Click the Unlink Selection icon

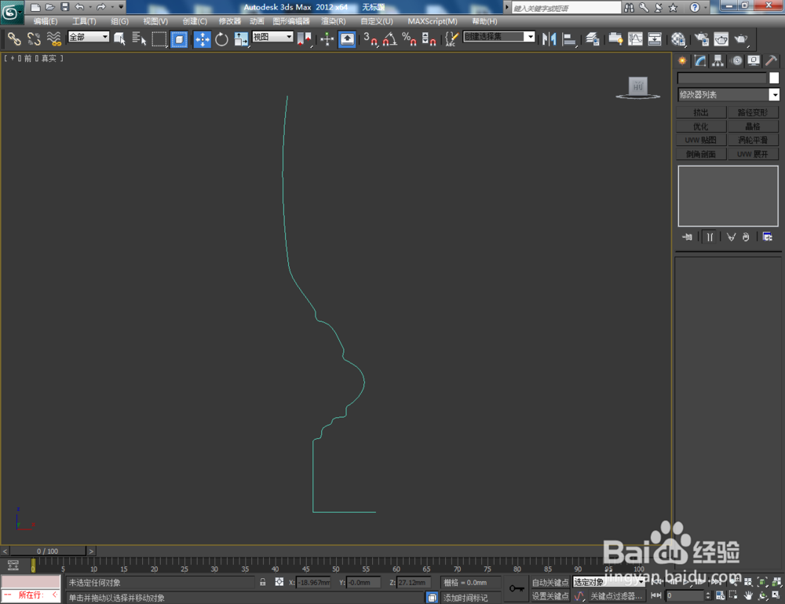pyautogui.click(x=34, y=39)
